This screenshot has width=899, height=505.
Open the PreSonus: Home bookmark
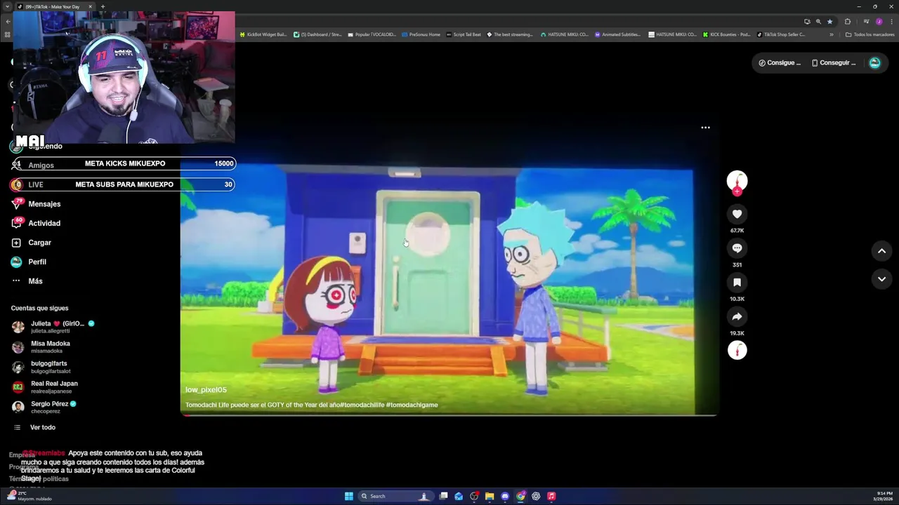(421, 34)
